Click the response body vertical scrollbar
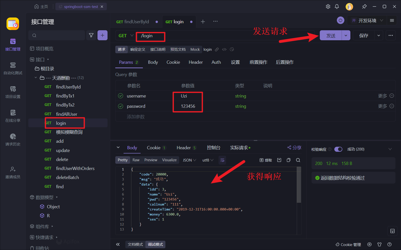The width and height of the screenshot is (401, 250). coord(299,185)
